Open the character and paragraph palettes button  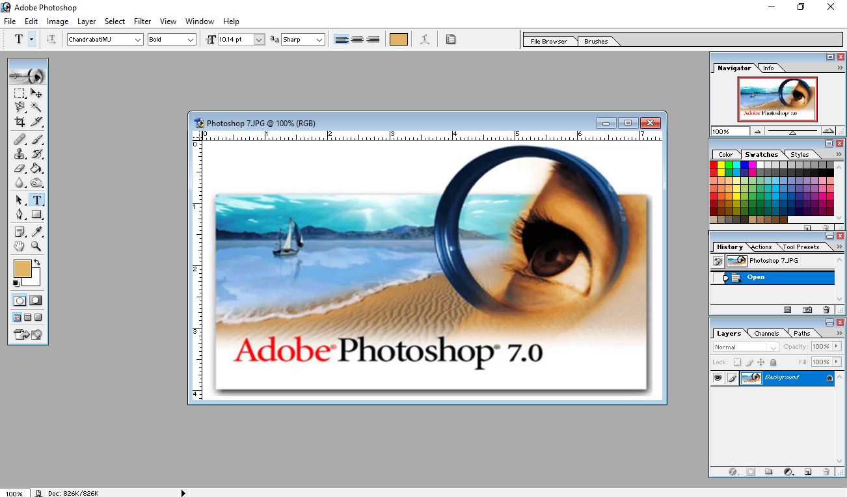pyautogui.click(x=451, y=39)
